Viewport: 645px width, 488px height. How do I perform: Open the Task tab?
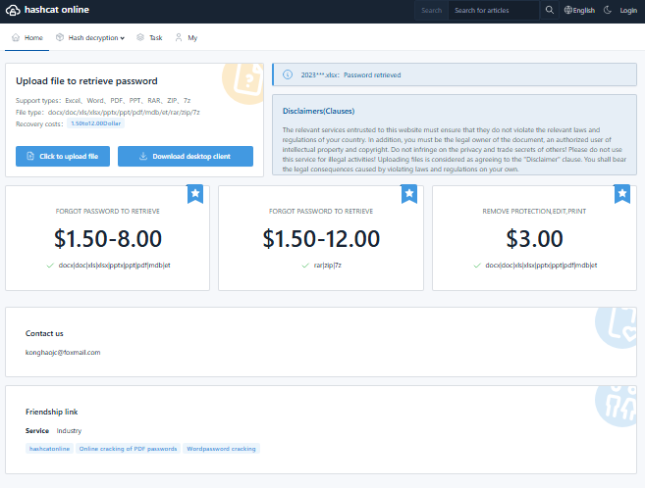tap(149, 38)
